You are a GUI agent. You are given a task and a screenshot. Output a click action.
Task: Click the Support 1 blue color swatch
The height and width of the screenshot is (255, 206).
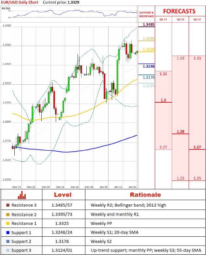(x=8, y=232)
